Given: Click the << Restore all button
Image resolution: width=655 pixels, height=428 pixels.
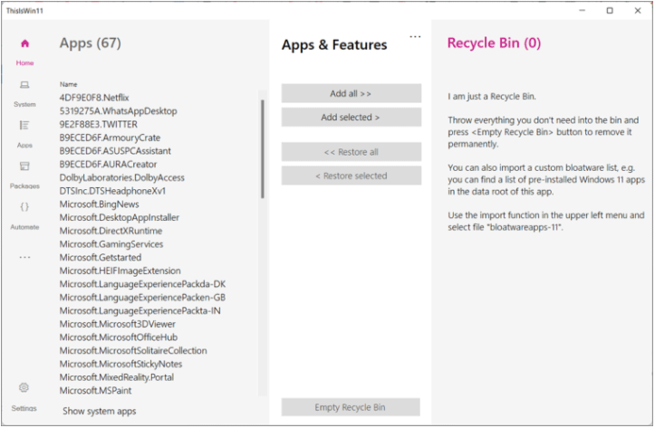Looking at the screenshot, I should pyautogui.click(x=351, y=152).
